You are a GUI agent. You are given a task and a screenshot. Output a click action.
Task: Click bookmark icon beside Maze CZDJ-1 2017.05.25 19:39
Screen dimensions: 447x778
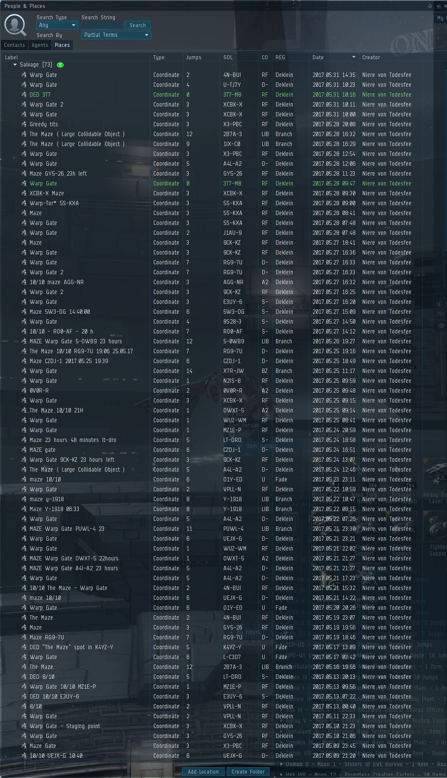(x=24, y=361)
